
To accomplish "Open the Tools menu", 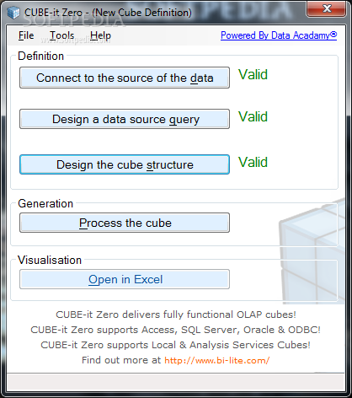I will pyautogui.click(x=61, y=35).
